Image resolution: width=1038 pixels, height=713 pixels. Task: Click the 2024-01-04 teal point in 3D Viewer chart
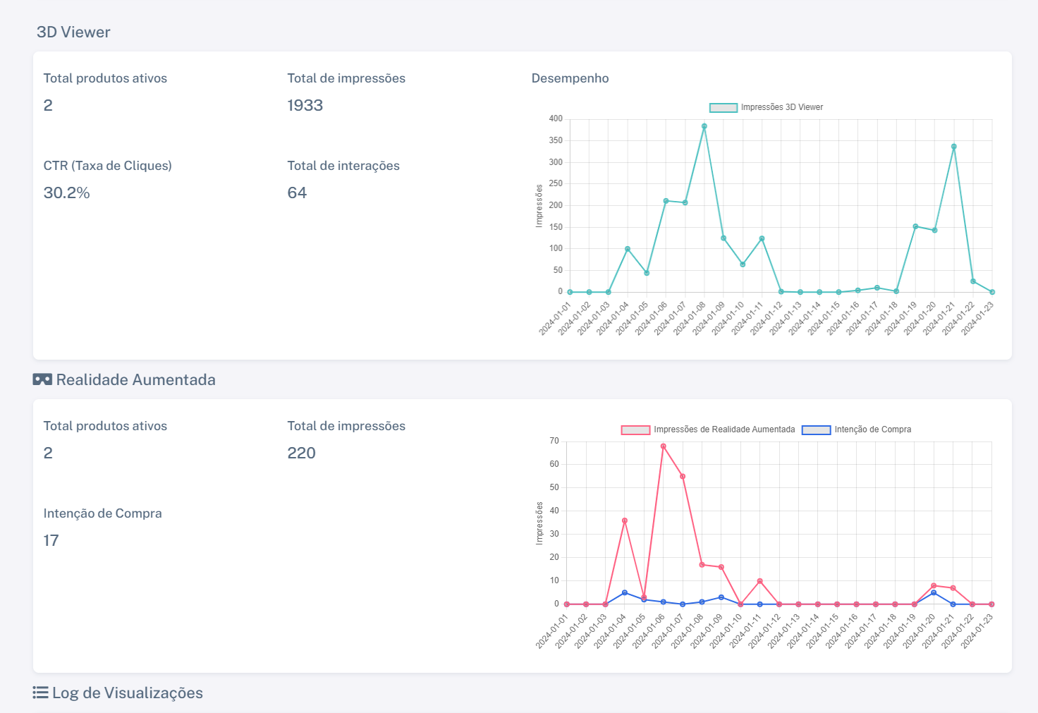click(x=627, y=249)
